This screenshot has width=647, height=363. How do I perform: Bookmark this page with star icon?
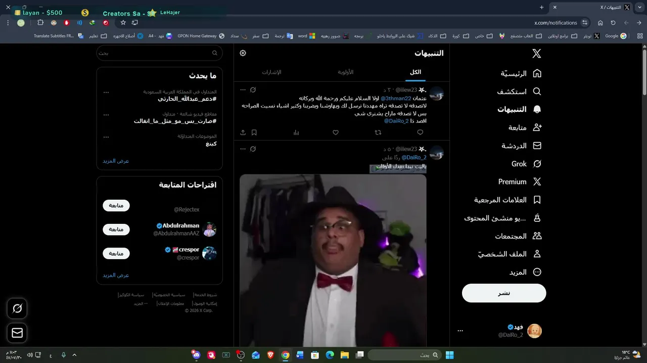[x=123, y=23]
